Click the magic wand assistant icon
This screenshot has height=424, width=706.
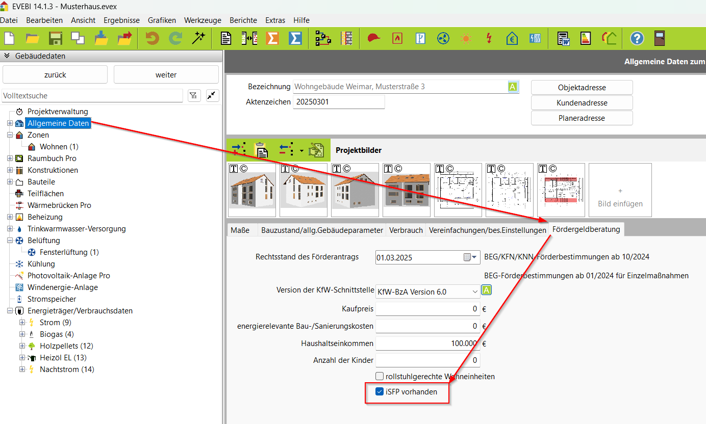(x=198, y=38)
